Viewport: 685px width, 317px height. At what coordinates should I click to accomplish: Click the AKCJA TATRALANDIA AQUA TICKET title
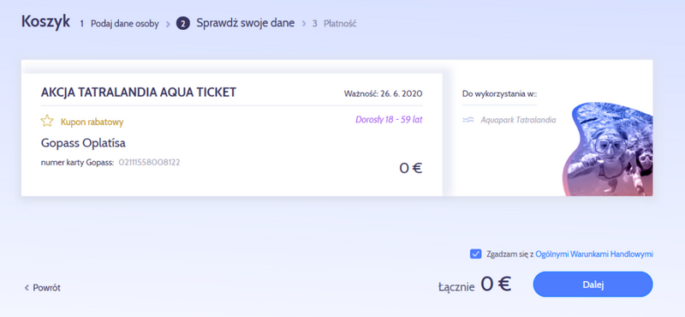click(139, 93)
